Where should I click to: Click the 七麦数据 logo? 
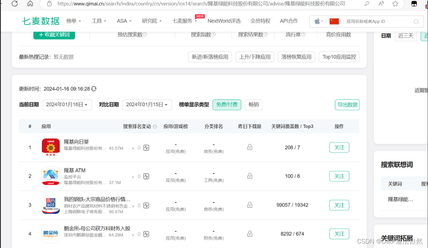click(41, 21)
